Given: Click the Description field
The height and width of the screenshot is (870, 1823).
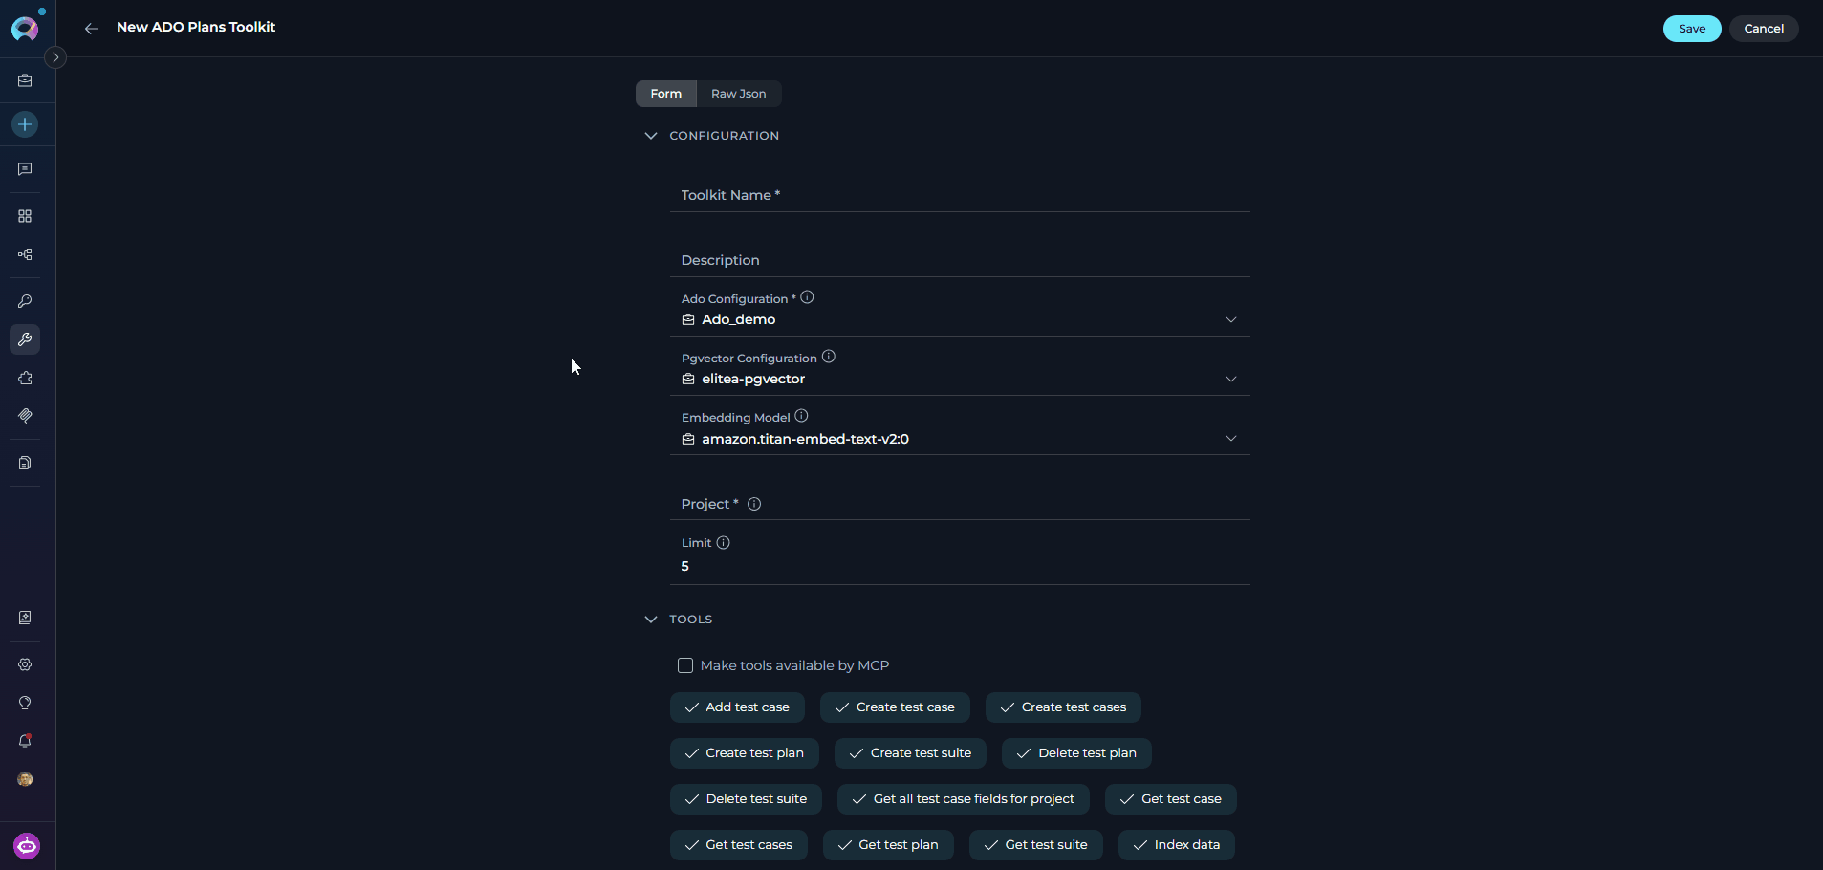Looking at the screenshot, I should (960, 260).
